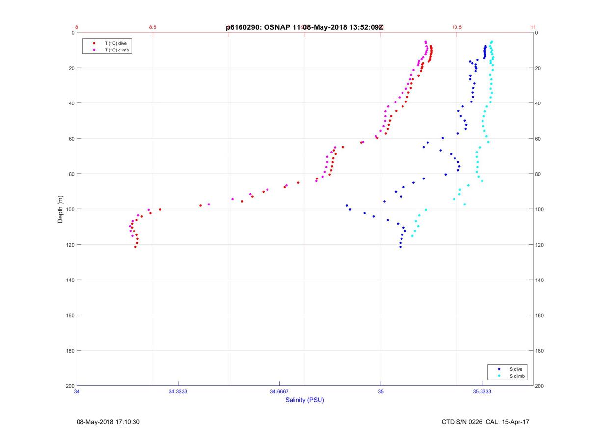Click the 20 depth tick on left axis

point(72,68)
